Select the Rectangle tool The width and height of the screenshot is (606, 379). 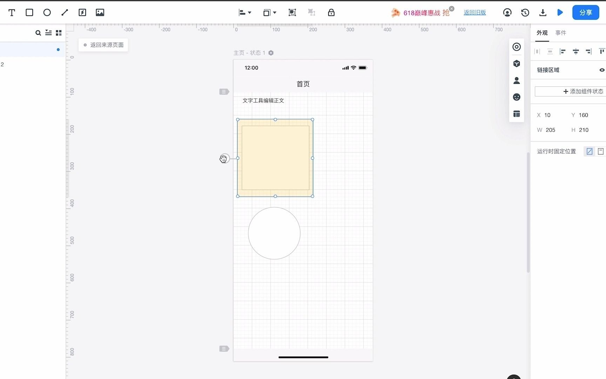click(x=29, y=13)
